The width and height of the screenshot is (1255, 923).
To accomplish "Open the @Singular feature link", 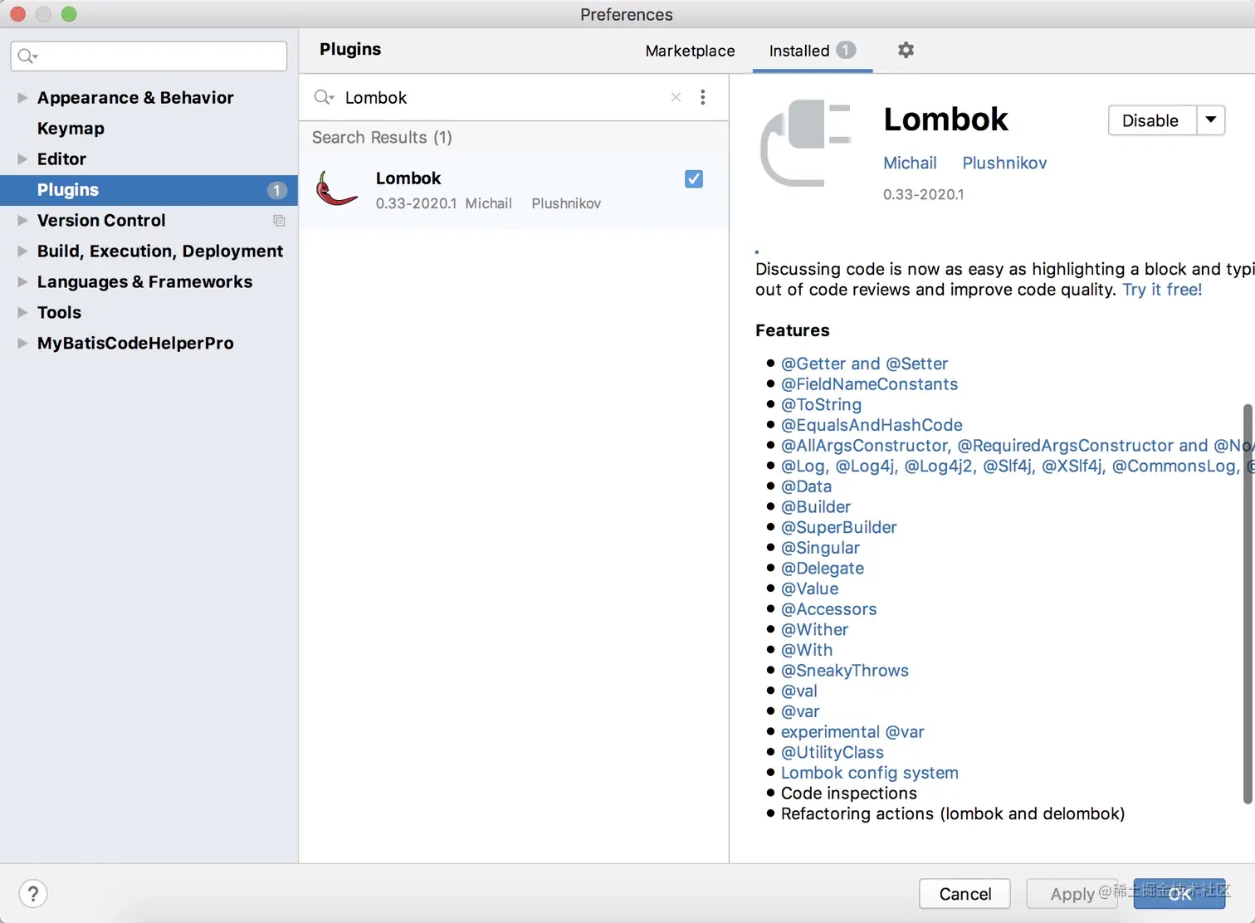I will [820, 548].
